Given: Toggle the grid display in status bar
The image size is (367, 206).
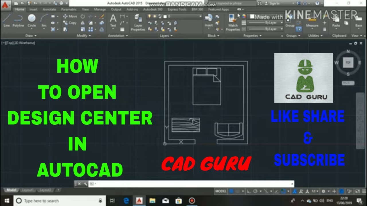Looking at the screenshot, I should coord(231,191).
